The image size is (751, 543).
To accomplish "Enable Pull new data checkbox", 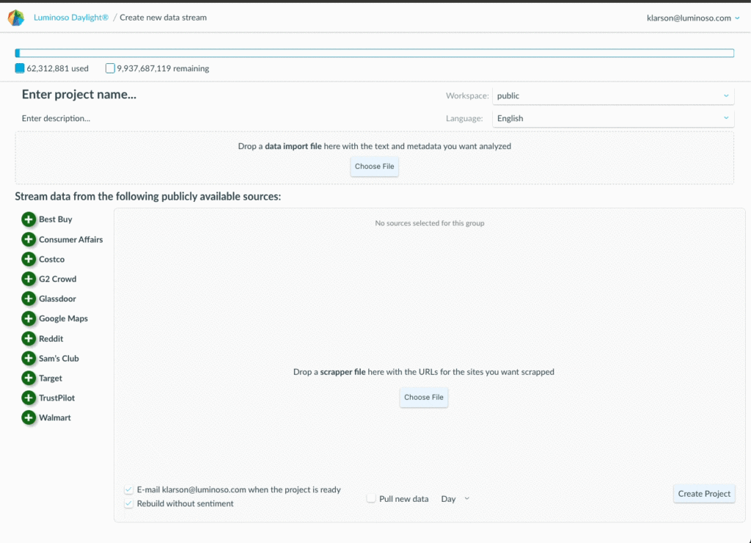I will (371, 498).
